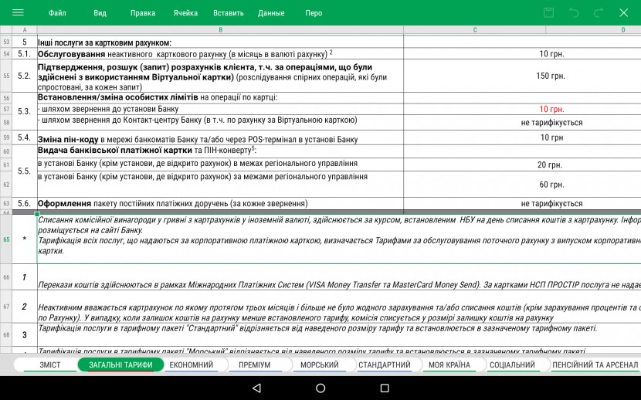Viewport: 641px width, 400px height.
Task: Select row 53 header
Action: (x=6, y=42)
